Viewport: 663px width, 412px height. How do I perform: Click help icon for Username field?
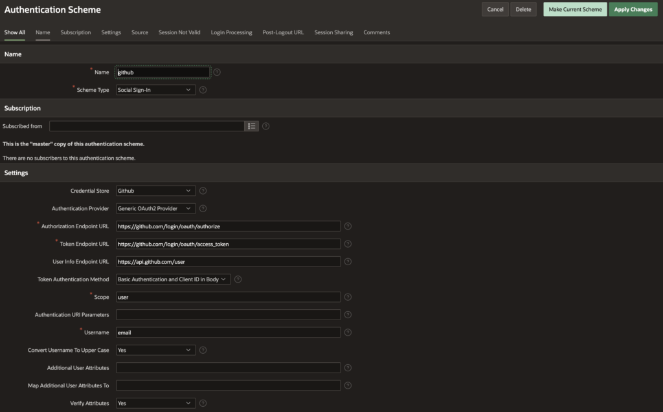348,332
